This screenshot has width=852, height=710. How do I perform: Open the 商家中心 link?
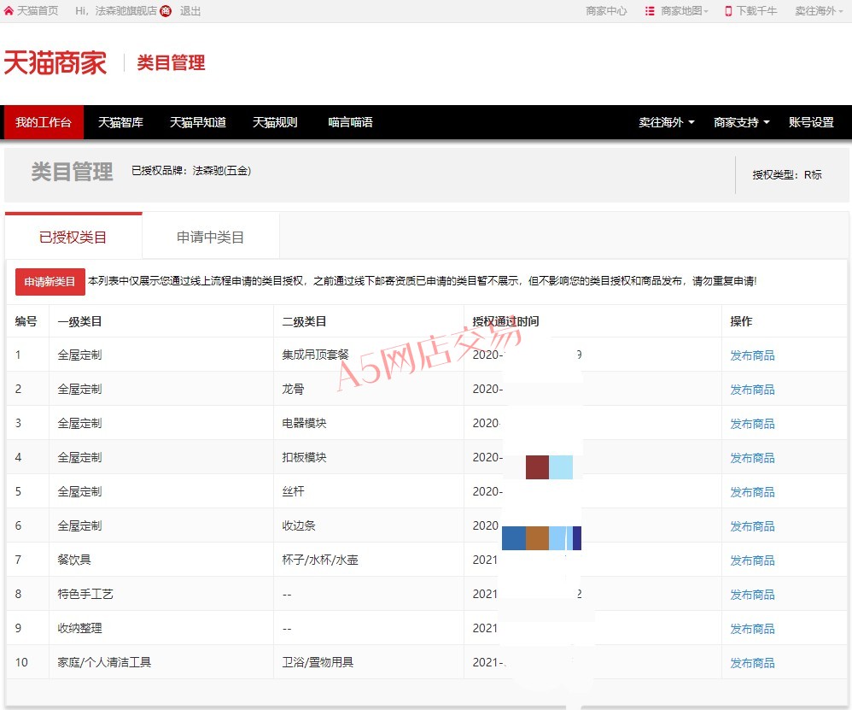(x=606, y=11)
